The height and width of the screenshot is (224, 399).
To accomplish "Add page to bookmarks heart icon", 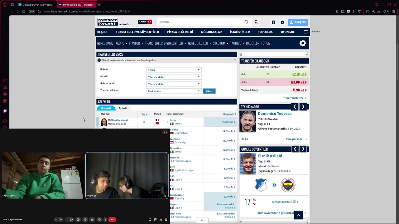I will pyautogui.click(x=359, y=12).
